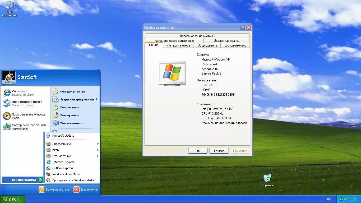Expand the Автозагрузка submenu arrow
The height and width of the screenshot is (203, 361).
(98, 144)
